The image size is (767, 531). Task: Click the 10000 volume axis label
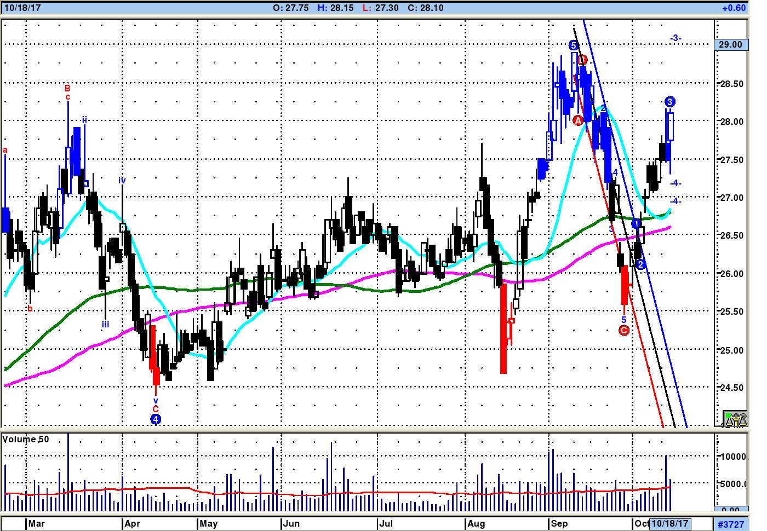732,457
